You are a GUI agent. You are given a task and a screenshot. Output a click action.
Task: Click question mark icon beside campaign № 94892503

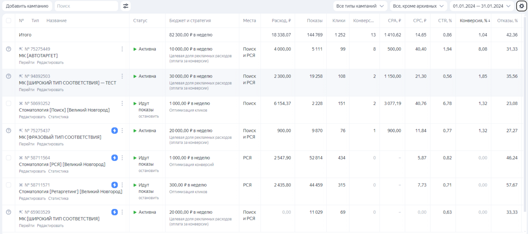(9, 76)
